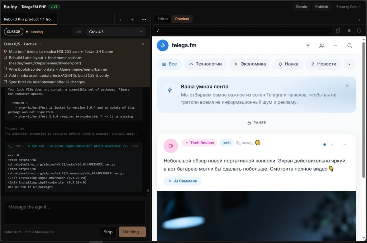
Task: Click the CURSOR agent badge
Action: (x=14, y=32)
